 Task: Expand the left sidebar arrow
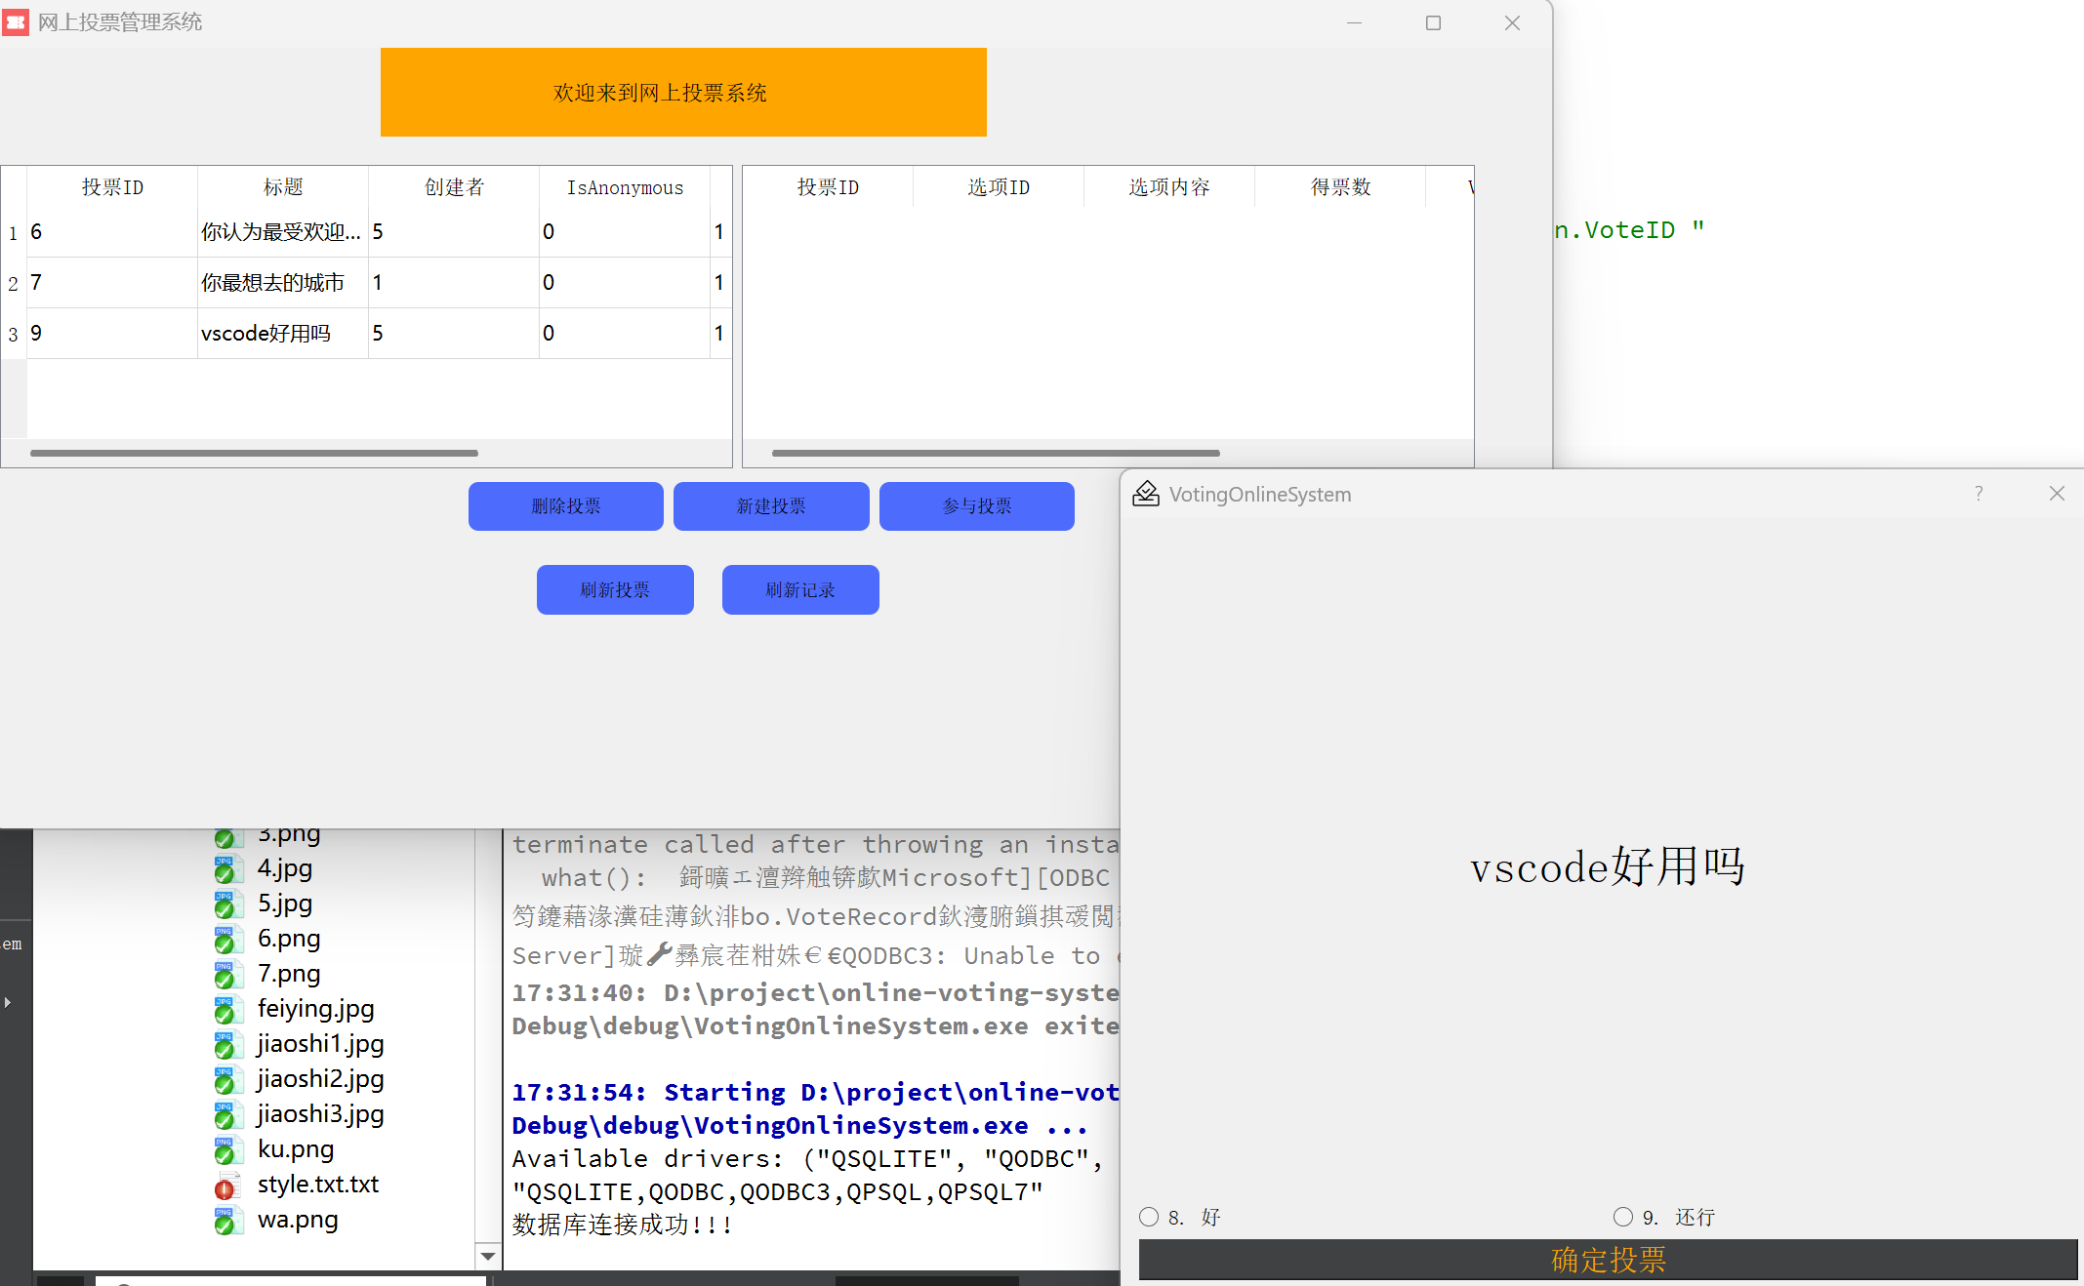point(8,1002)
